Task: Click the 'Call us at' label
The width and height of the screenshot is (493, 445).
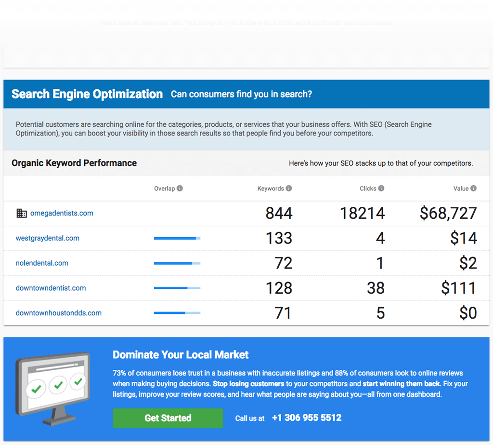Action: point(250,418)
